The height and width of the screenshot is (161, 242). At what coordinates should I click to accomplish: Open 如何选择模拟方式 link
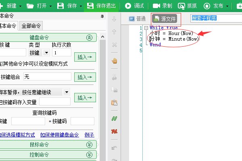[17, 135]
